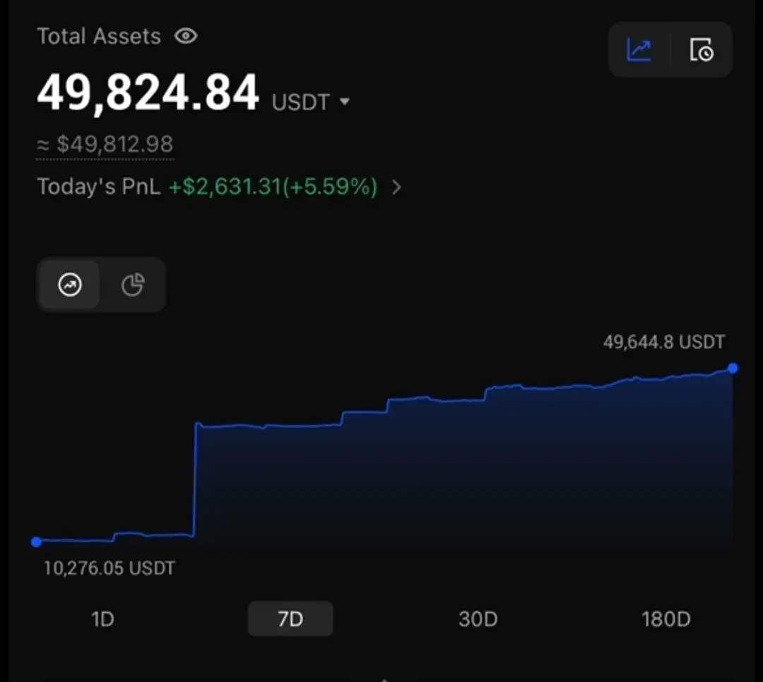Click the chart start point marker

36,542
